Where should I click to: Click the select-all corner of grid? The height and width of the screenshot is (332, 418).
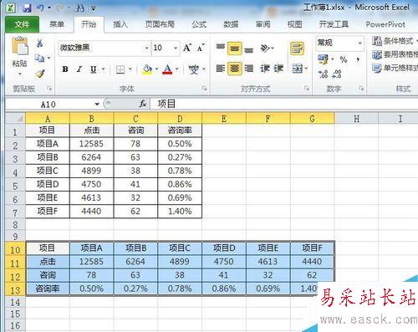[15, 118]
